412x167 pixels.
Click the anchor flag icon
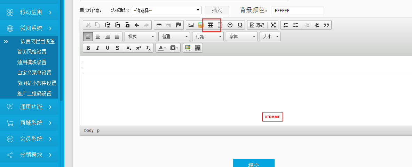coord(179,25)
